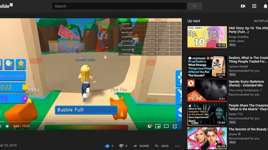Screen dimensions: 268x150
Task: Switch to theater mode
Action: (166, 126)
